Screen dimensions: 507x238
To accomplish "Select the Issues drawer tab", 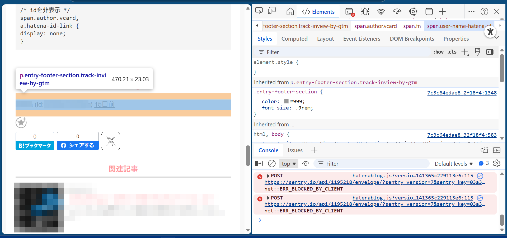I will click(295, 150).
